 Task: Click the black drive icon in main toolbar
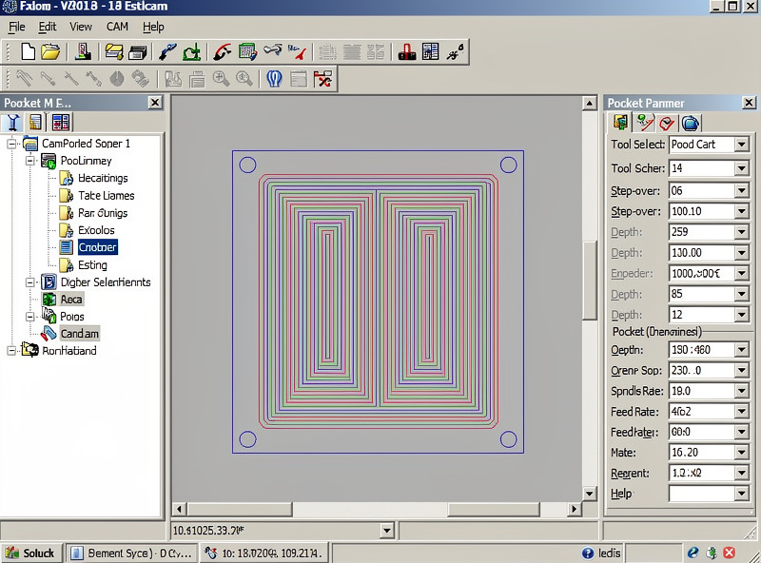coord(137,52)
